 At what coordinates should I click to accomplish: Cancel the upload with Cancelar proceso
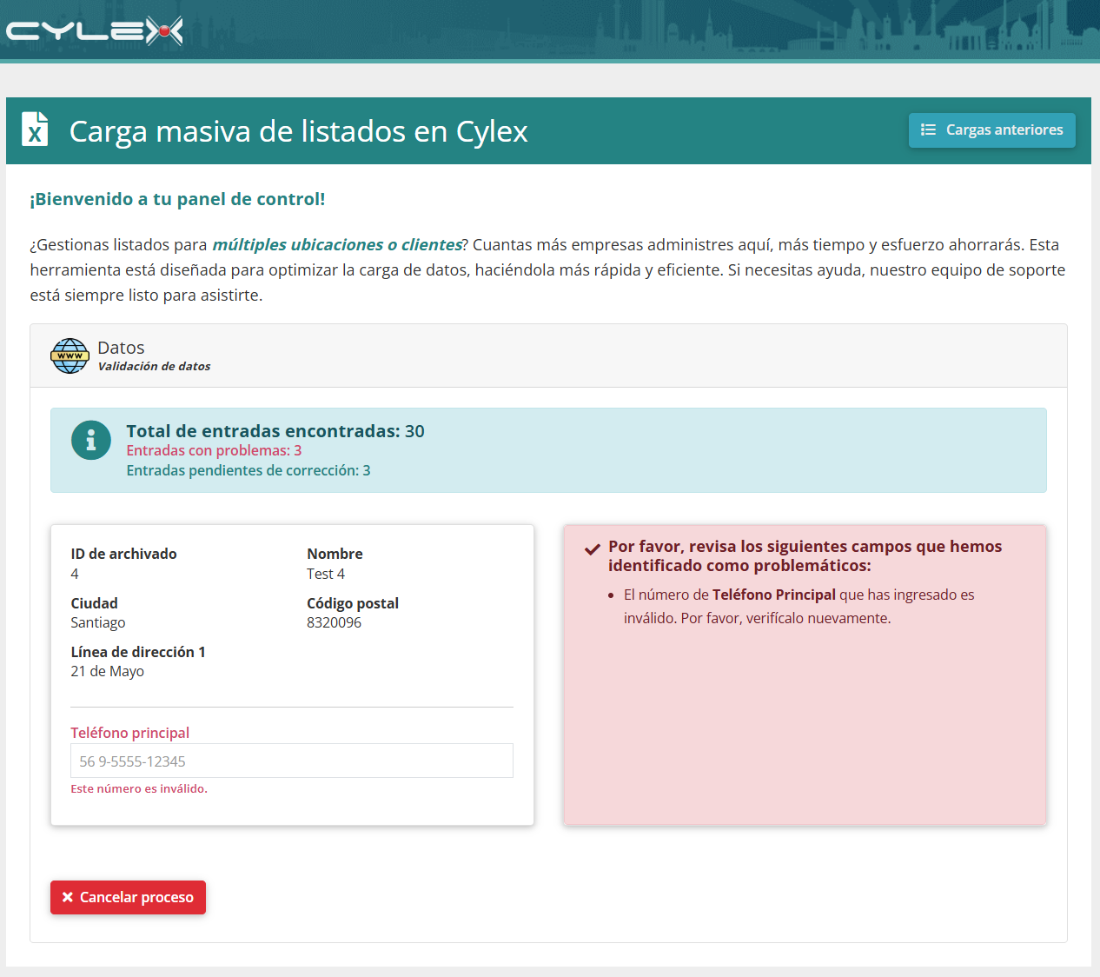(128, 897)
